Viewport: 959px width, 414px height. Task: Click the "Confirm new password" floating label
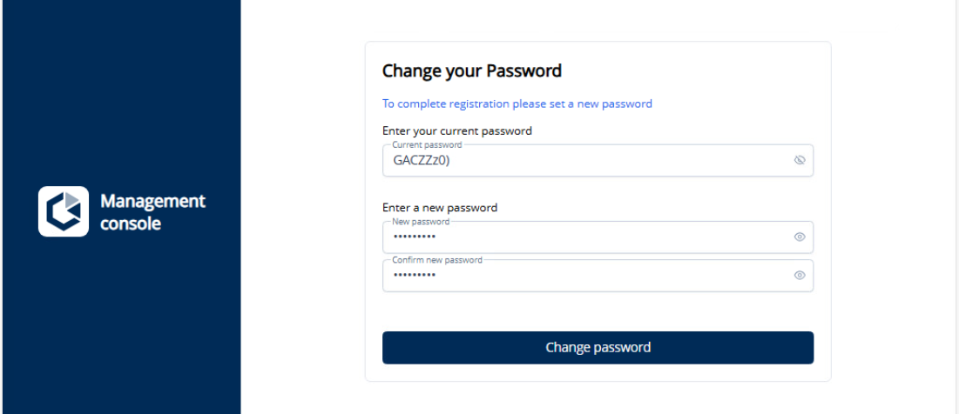pos(437,260)
